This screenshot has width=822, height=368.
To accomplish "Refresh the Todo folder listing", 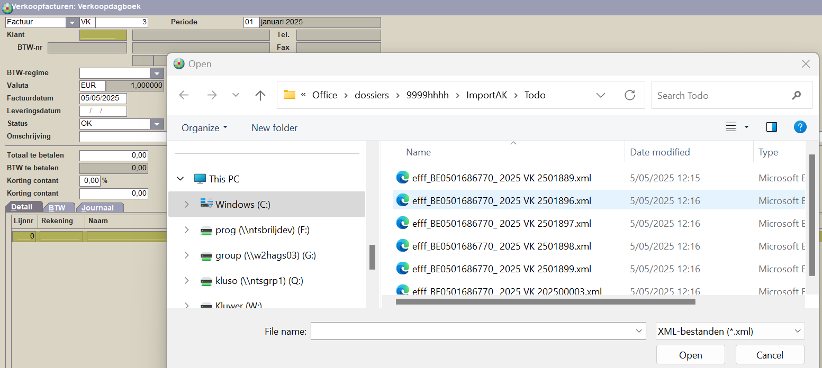I will coord(629,95).
